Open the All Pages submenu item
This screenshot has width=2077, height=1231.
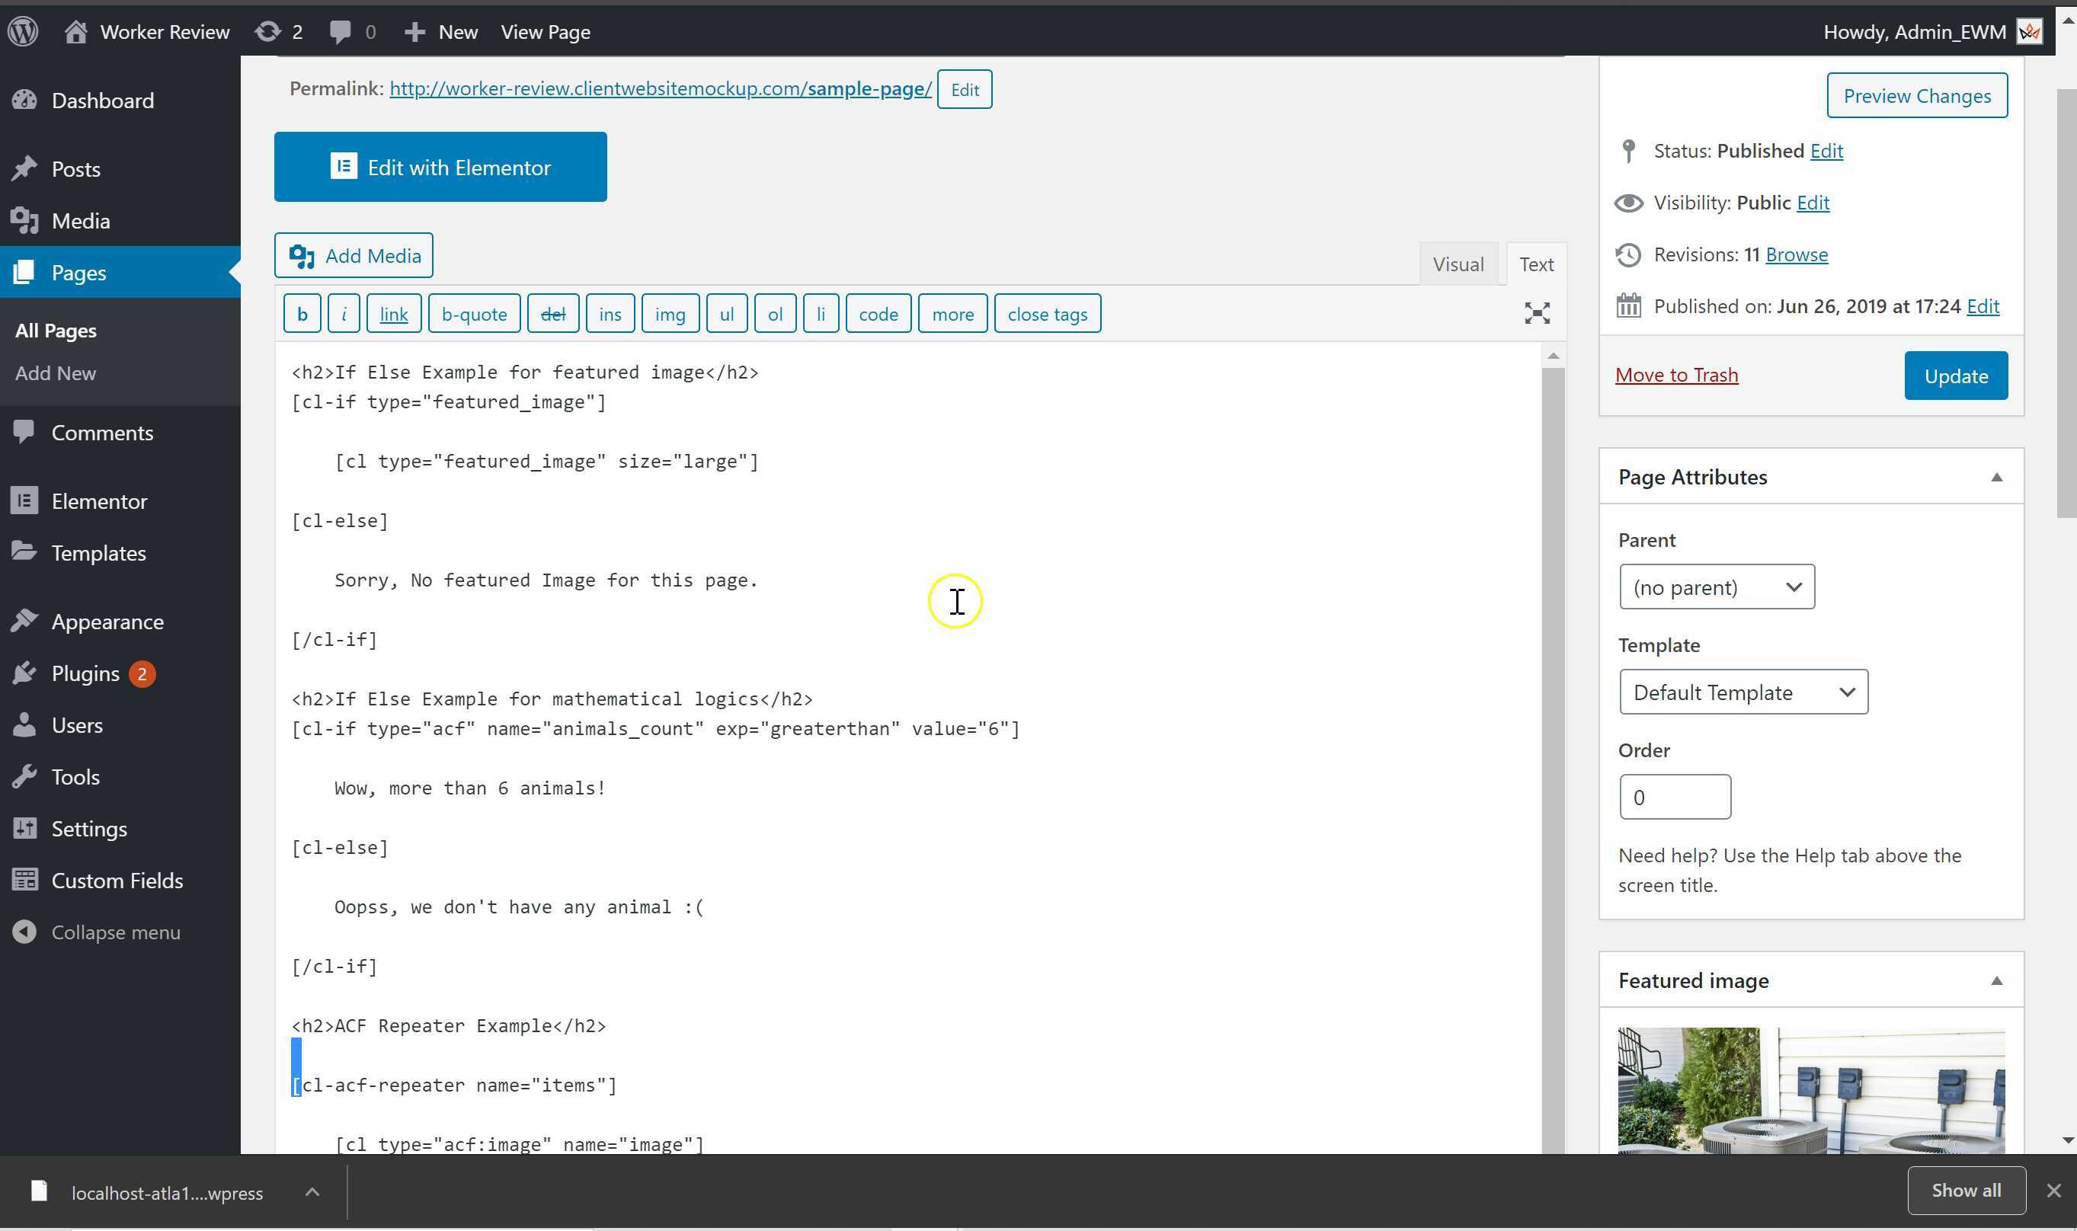click(x=56, y=330)
